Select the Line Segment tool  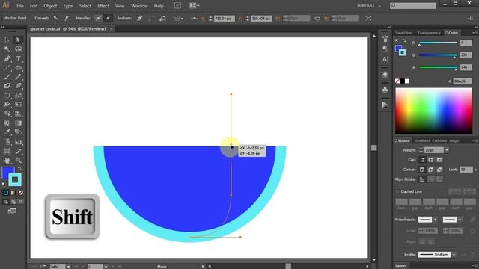tap(7, 68)
